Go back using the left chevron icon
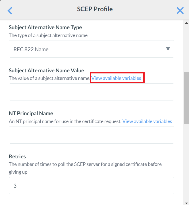This screenshot has width=189, height=205. click(x=10, y=10)
